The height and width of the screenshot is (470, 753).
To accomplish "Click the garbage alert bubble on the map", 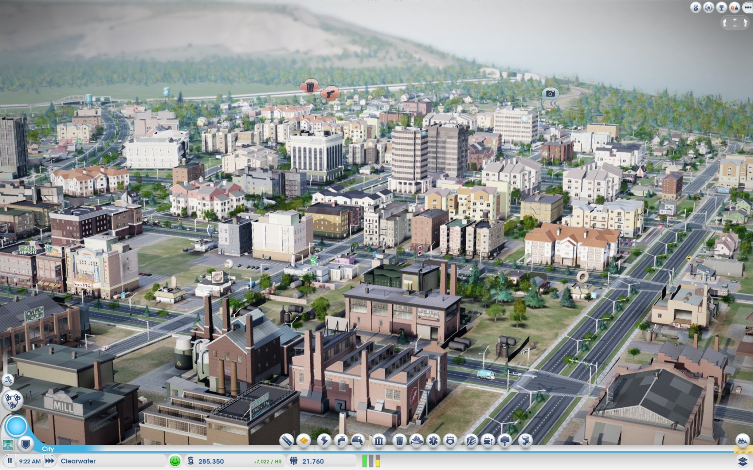I will (x=309, y=87).
